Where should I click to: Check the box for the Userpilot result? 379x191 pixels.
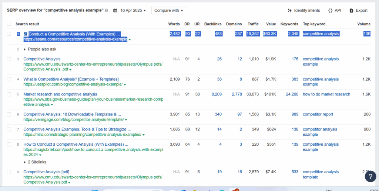click(9, 79)
